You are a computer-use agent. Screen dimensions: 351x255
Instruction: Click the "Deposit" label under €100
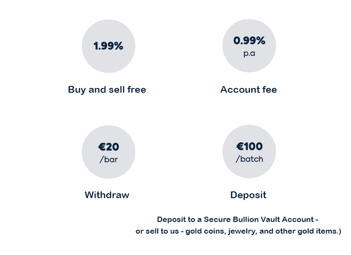coord(248,195)
